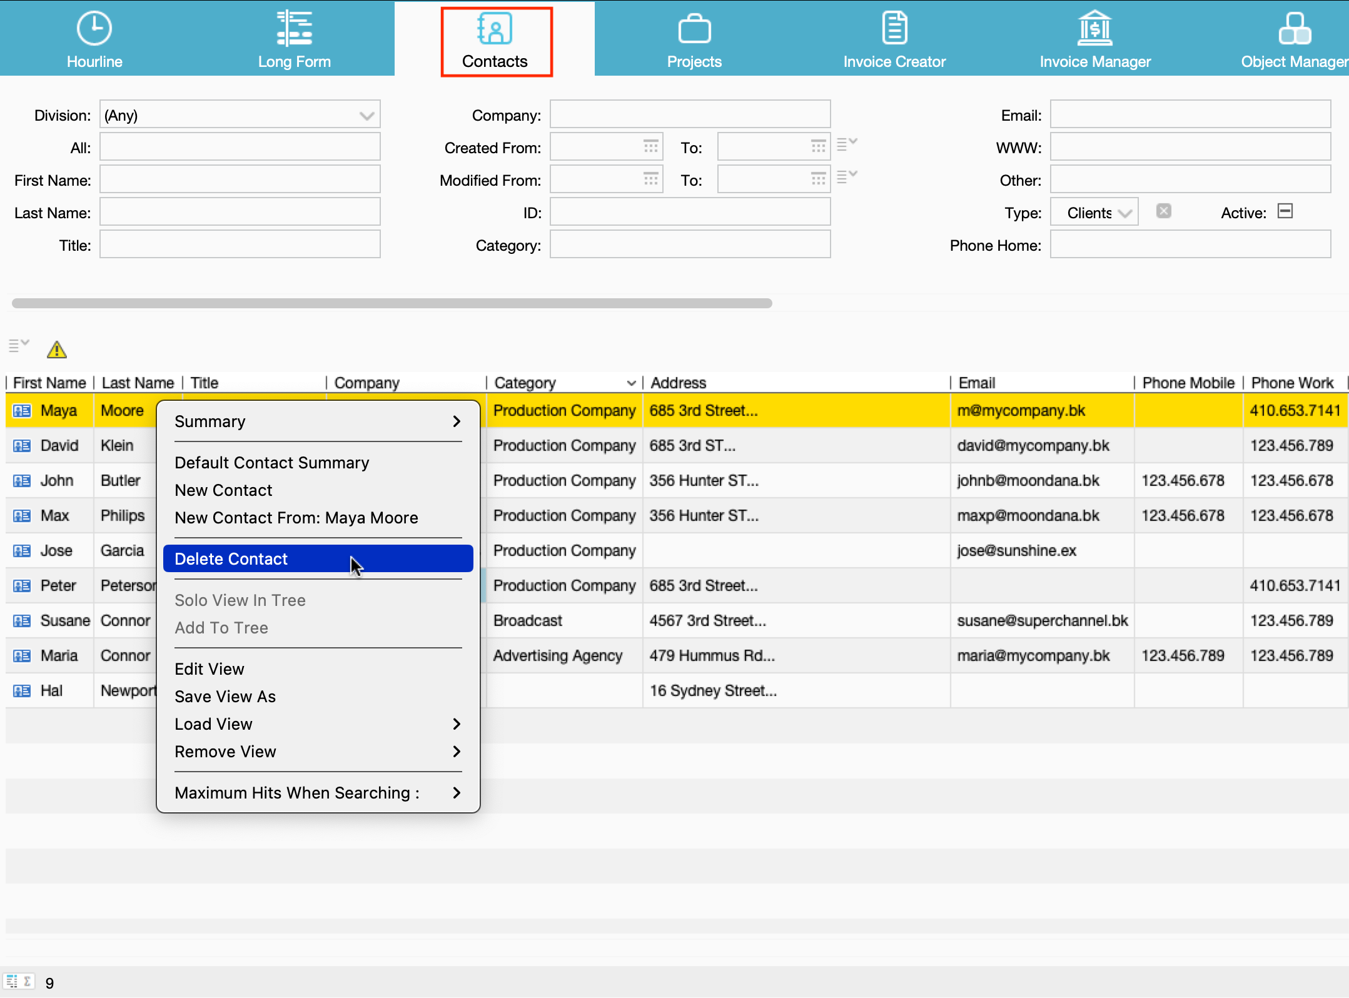Click the yellow warning triangle icon

click(57, 350)
